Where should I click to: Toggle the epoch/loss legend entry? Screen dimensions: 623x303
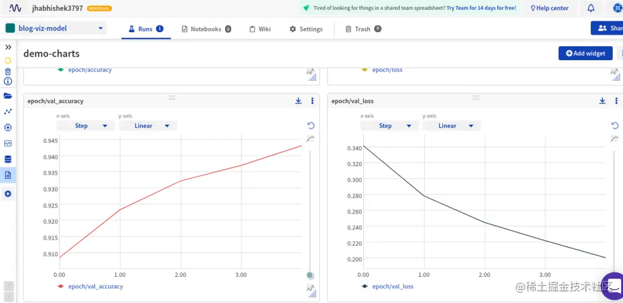tap(382, 70)
